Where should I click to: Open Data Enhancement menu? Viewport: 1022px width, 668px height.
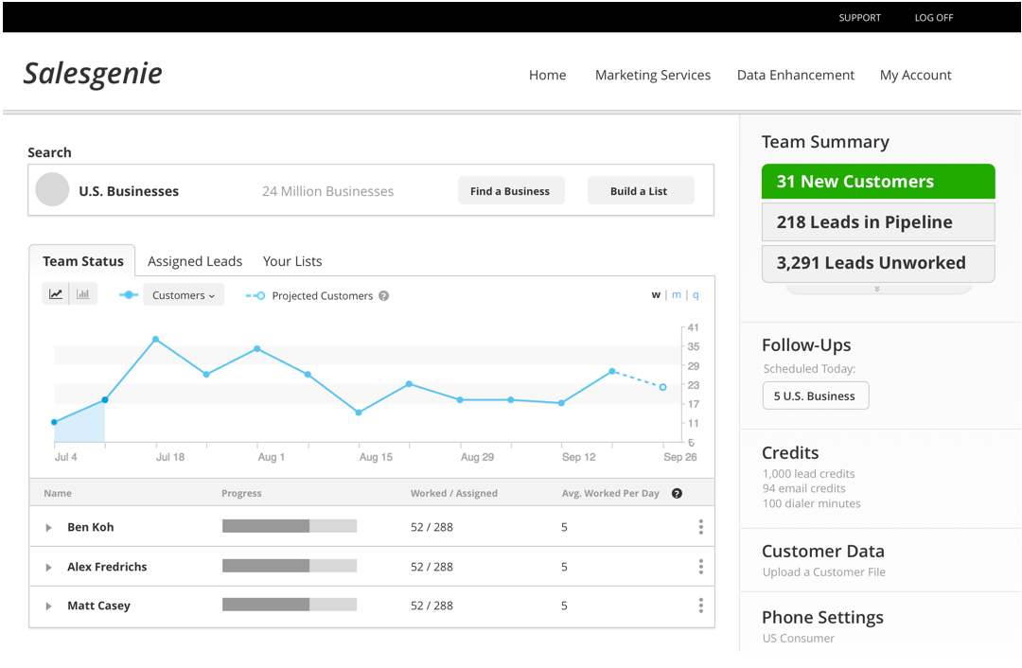click(795, 75)
